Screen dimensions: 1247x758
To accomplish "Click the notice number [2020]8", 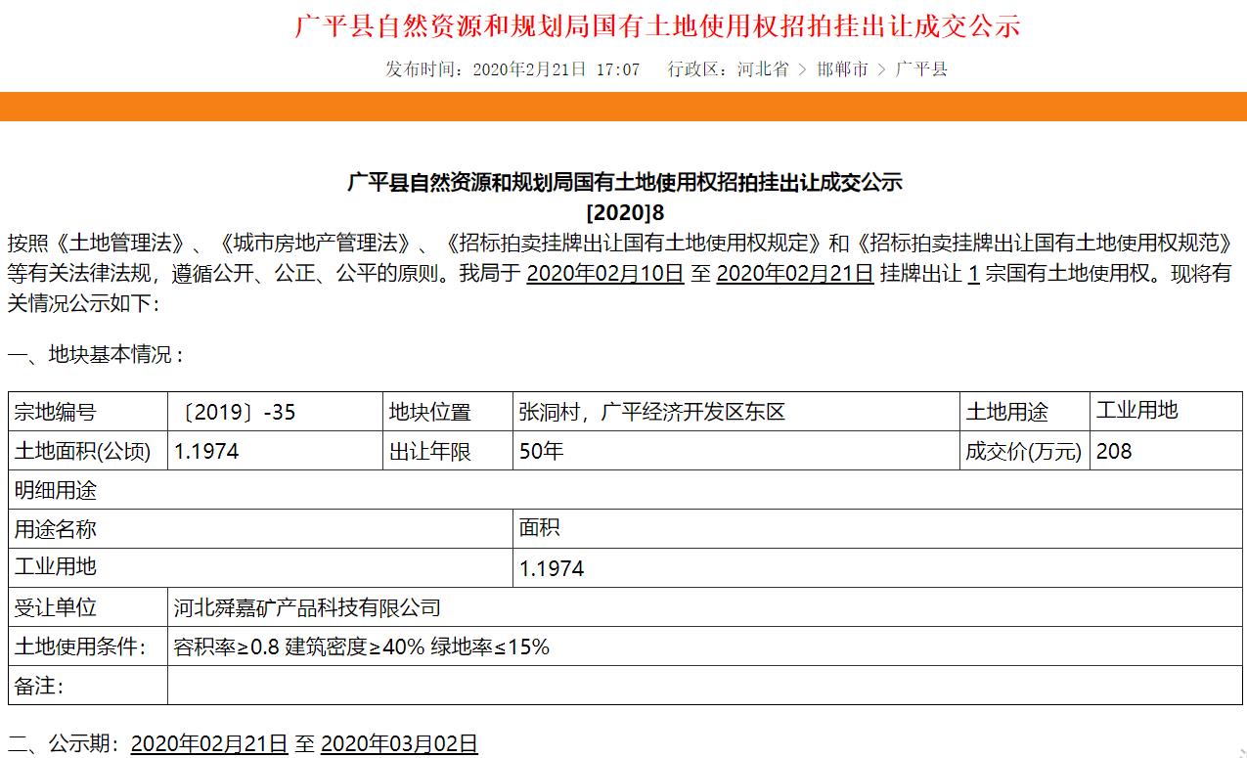I will (x=624, y=212).
